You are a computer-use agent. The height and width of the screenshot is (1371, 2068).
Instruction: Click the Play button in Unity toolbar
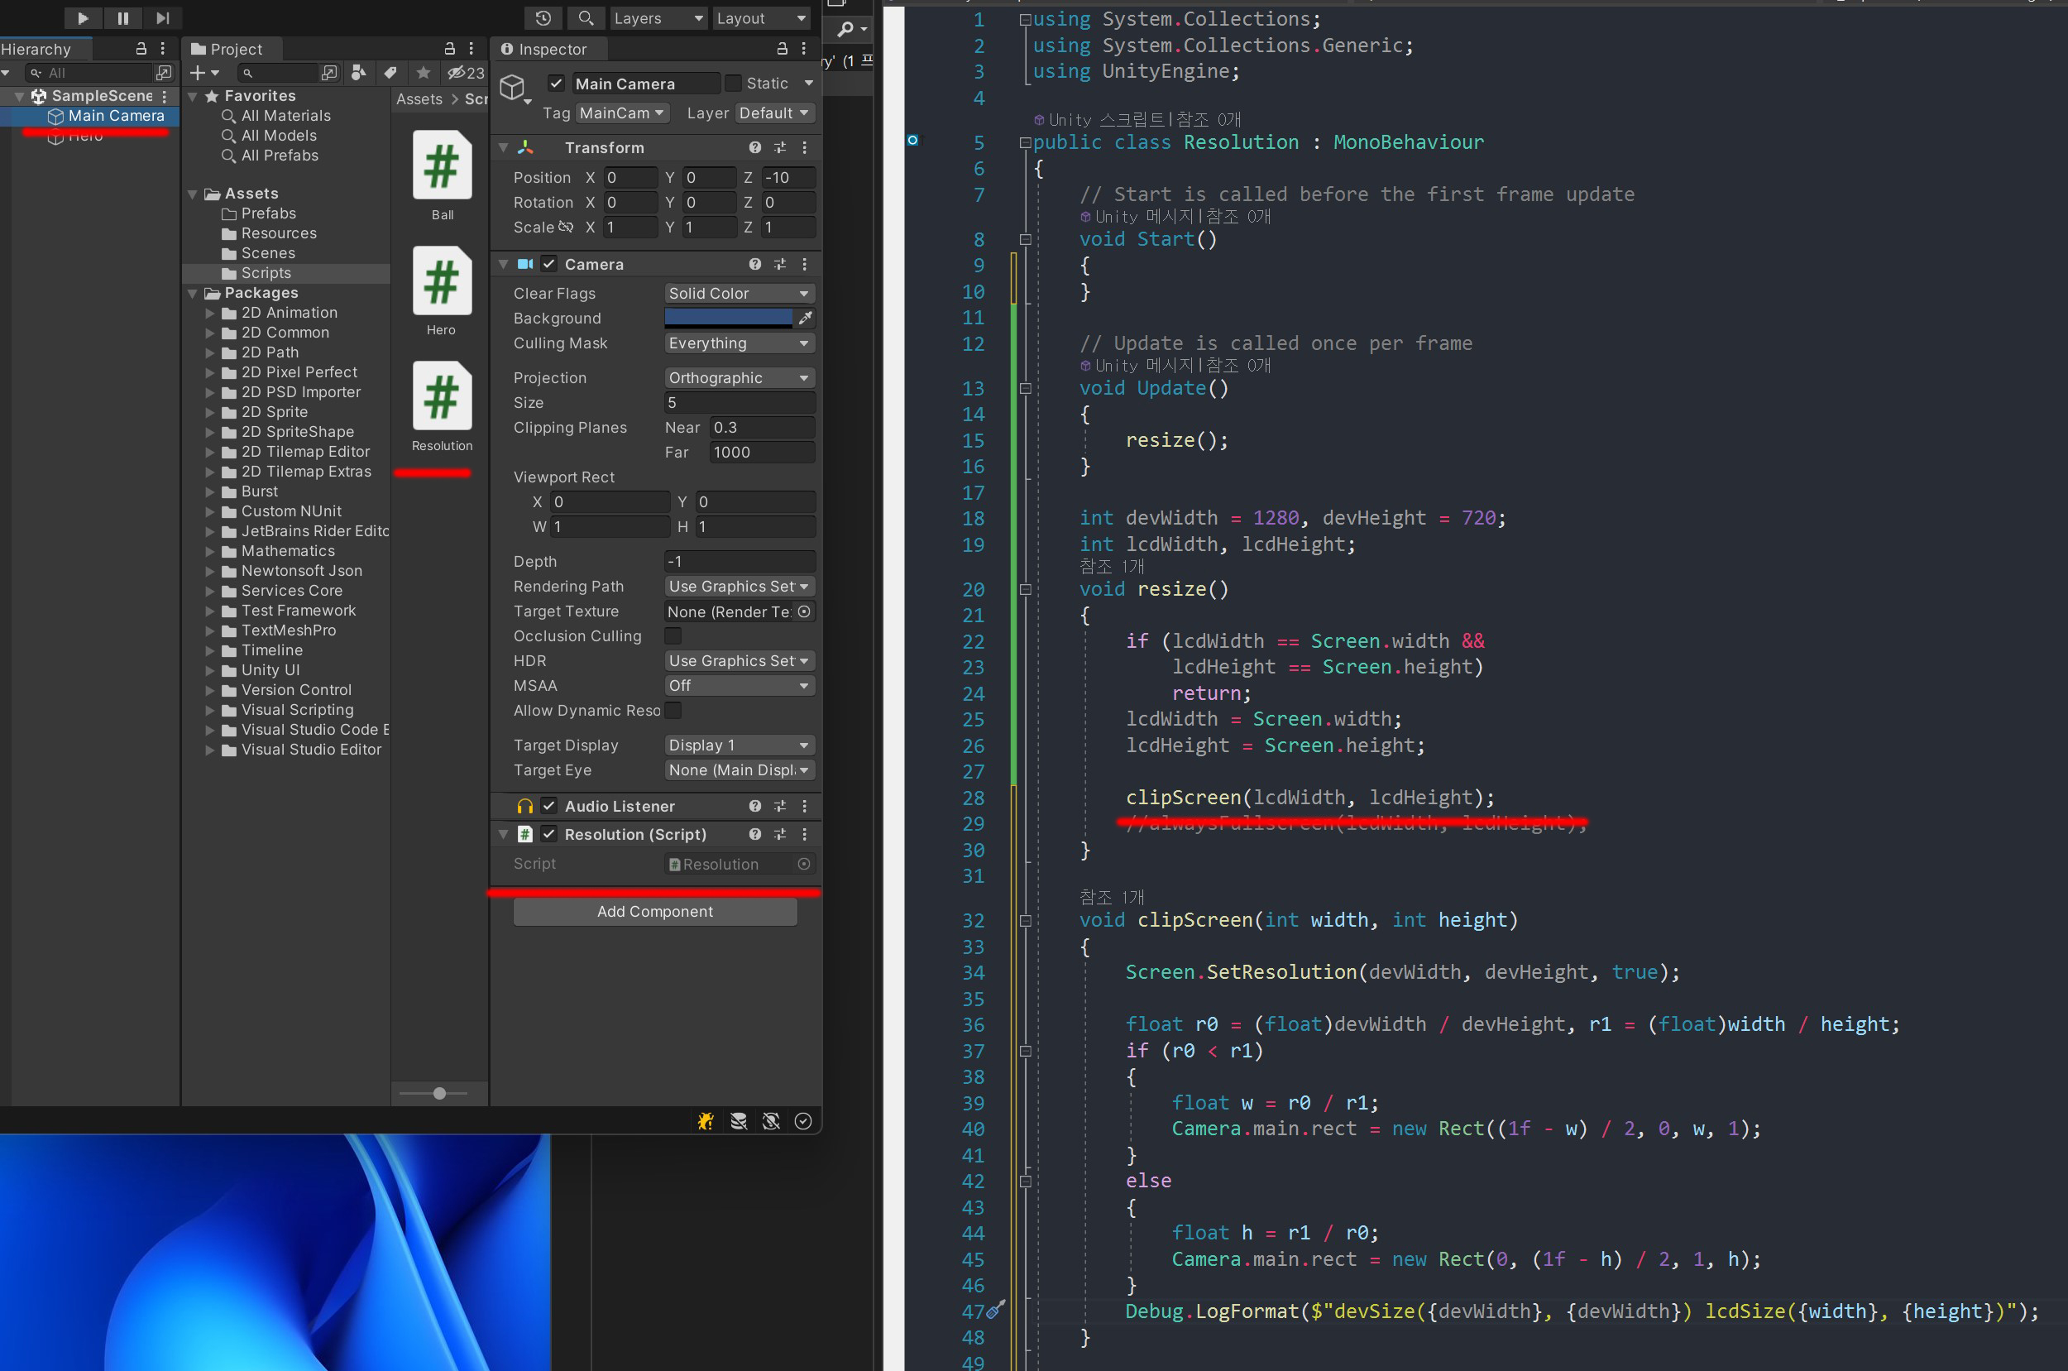tap(82, 17)
